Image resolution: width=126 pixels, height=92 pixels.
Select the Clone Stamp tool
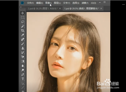[23, 48]
